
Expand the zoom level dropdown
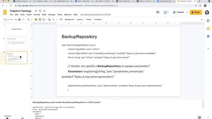[31, 20]
